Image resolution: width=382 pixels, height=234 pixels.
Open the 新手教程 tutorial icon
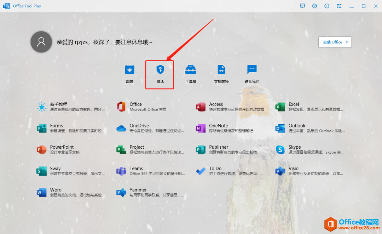pyautogui.click(x=42, y=107)
